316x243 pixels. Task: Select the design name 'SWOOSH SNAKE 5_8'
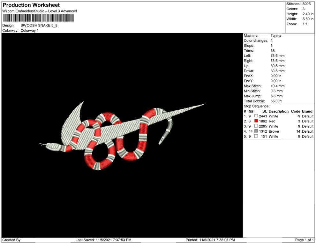pos(39,26)
